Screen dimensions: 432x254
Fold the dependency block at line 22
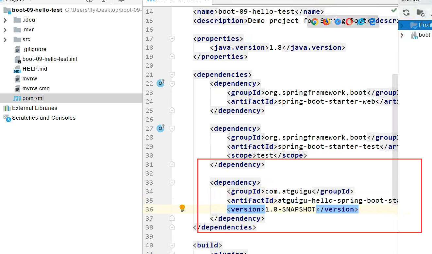[x=172, y=83]
